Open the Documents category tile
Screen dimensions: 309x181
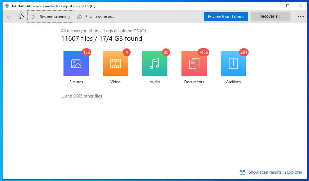[x=194, y=64]
